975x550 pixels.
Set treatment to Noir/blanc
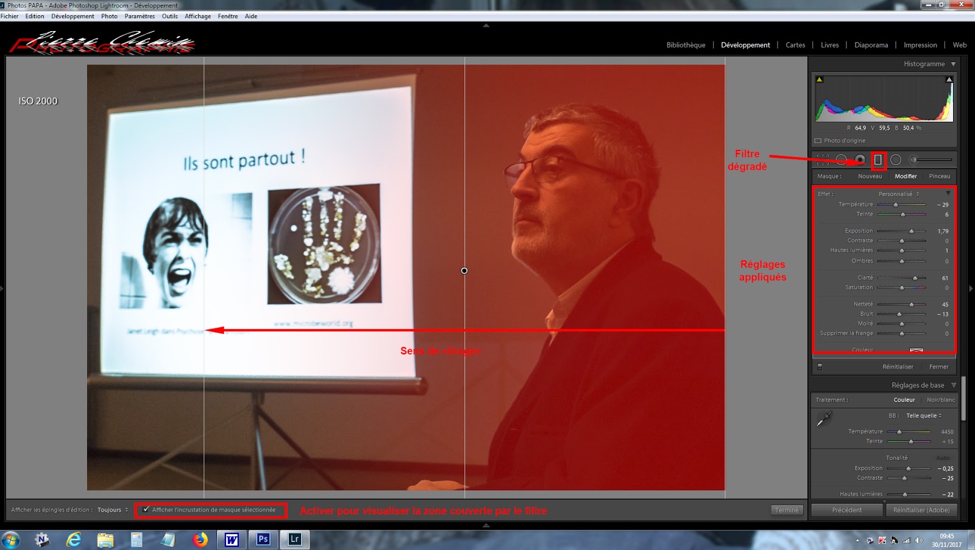coord(941,400)
